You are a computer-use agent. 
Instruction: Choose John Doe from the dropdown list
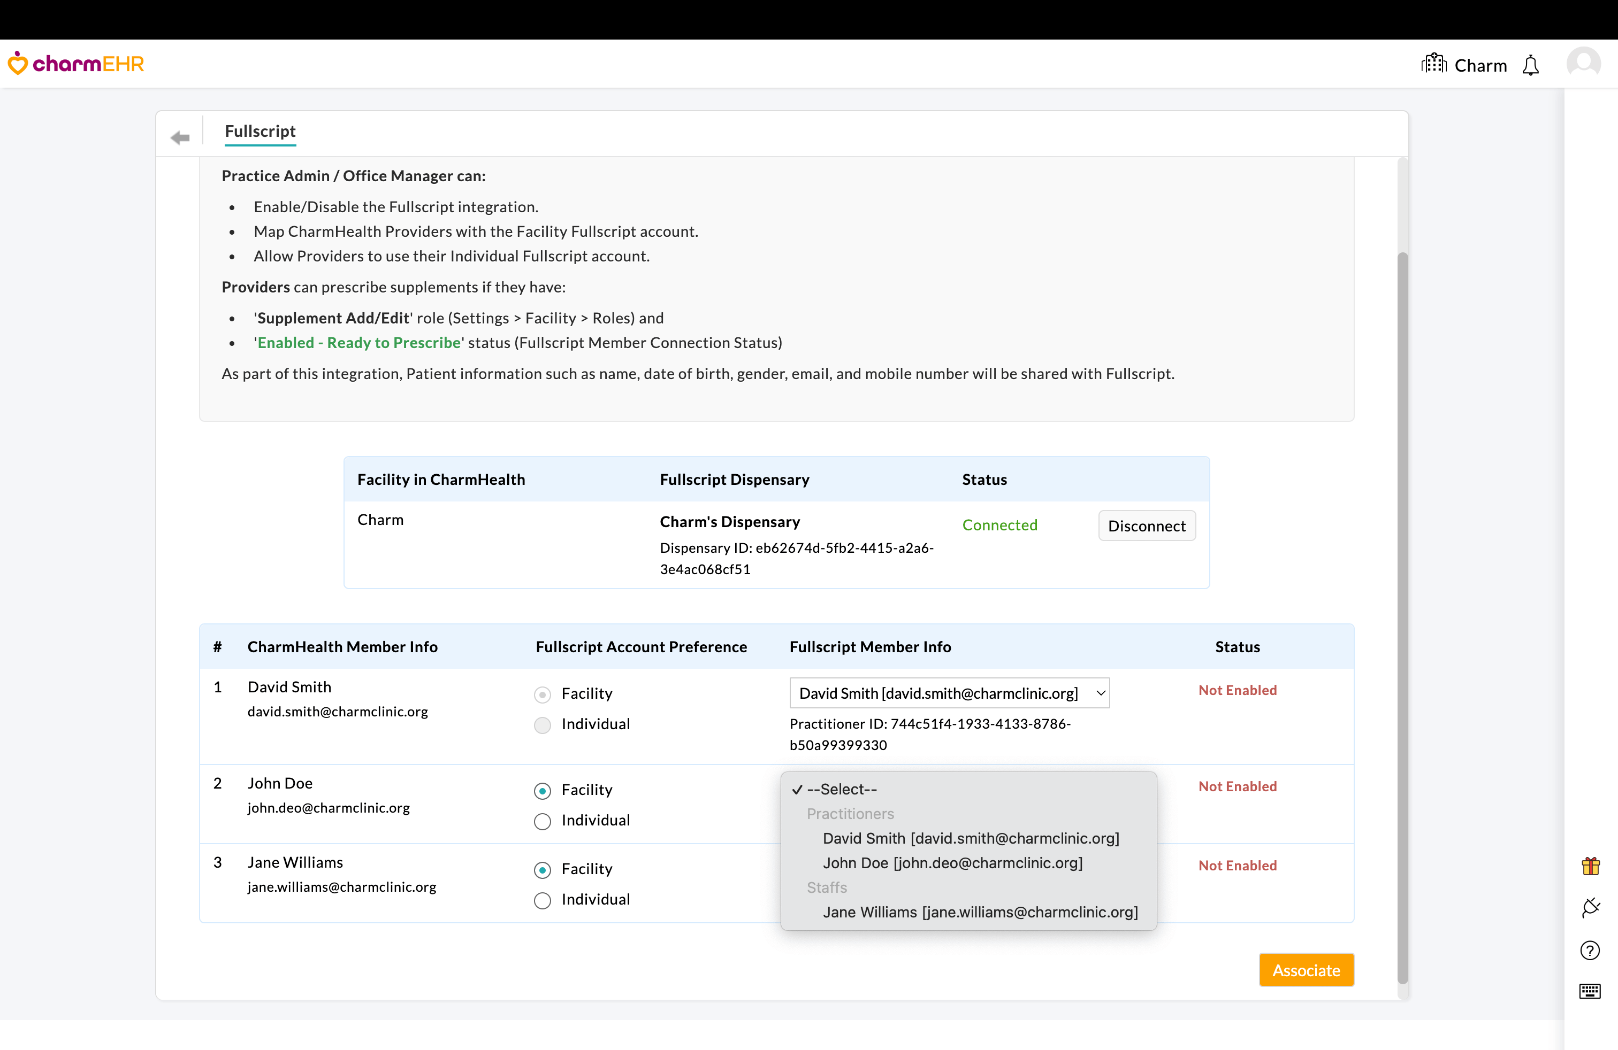coord(952,862)
